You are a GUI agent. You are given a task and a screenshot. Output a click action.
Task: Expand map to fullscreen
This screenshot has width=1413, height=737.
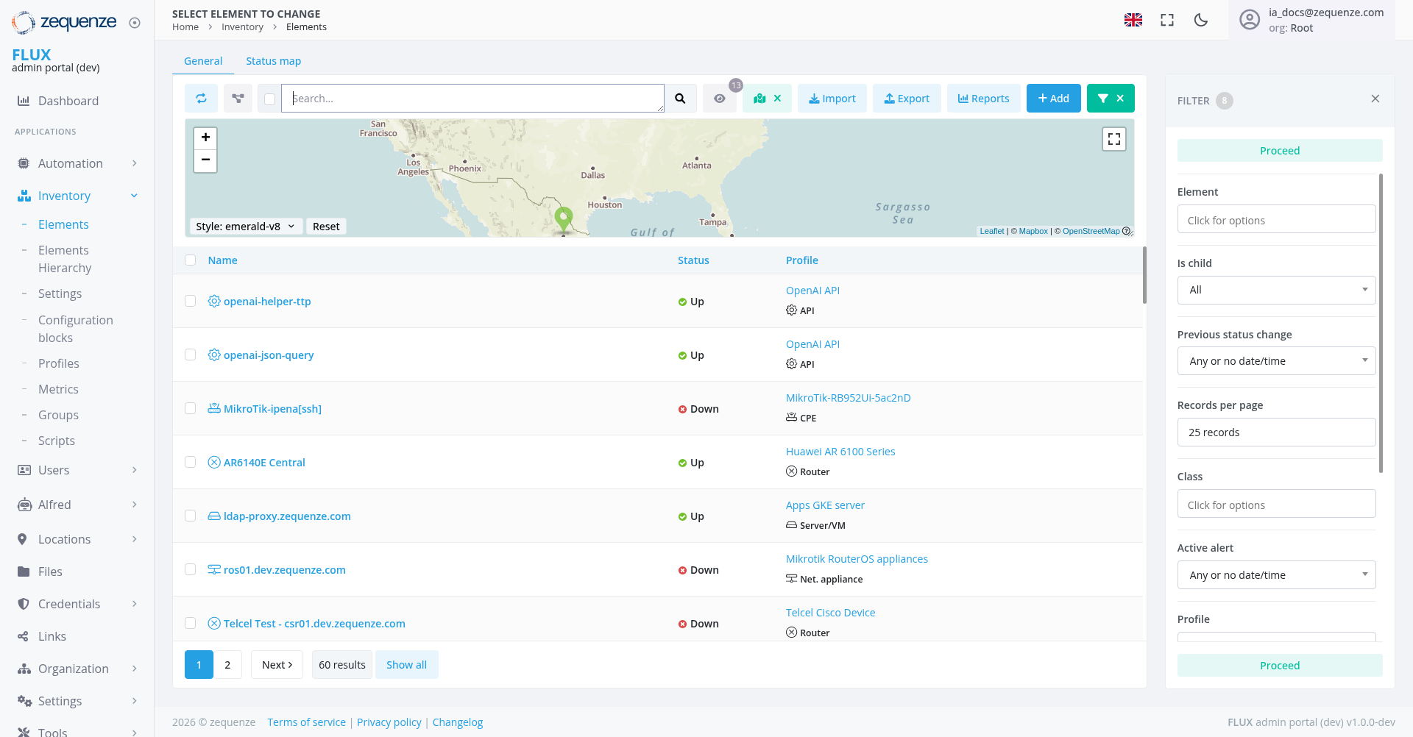tap(1114, 139)
